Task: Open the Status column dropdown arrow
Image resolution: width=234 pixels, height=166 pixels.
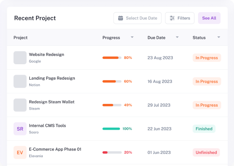Action: click(219, 37)
